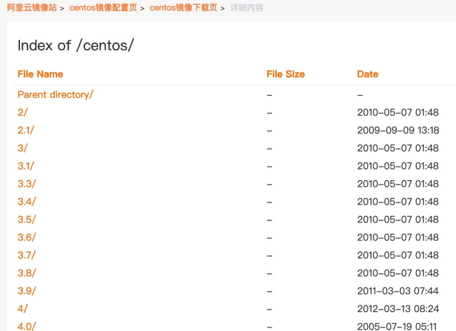Screen dimensions: 456x331
Task: Open the 3.4/ directory
Action: [26, 202]
